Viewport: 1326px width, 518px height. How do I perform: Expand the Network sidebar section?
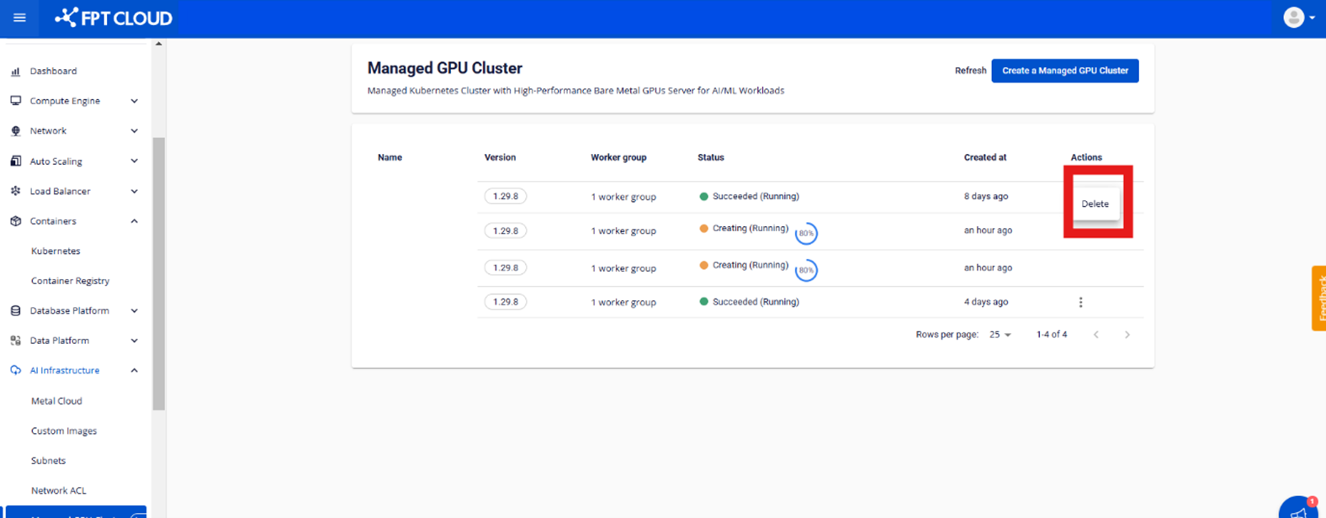[x=134, y=131]
